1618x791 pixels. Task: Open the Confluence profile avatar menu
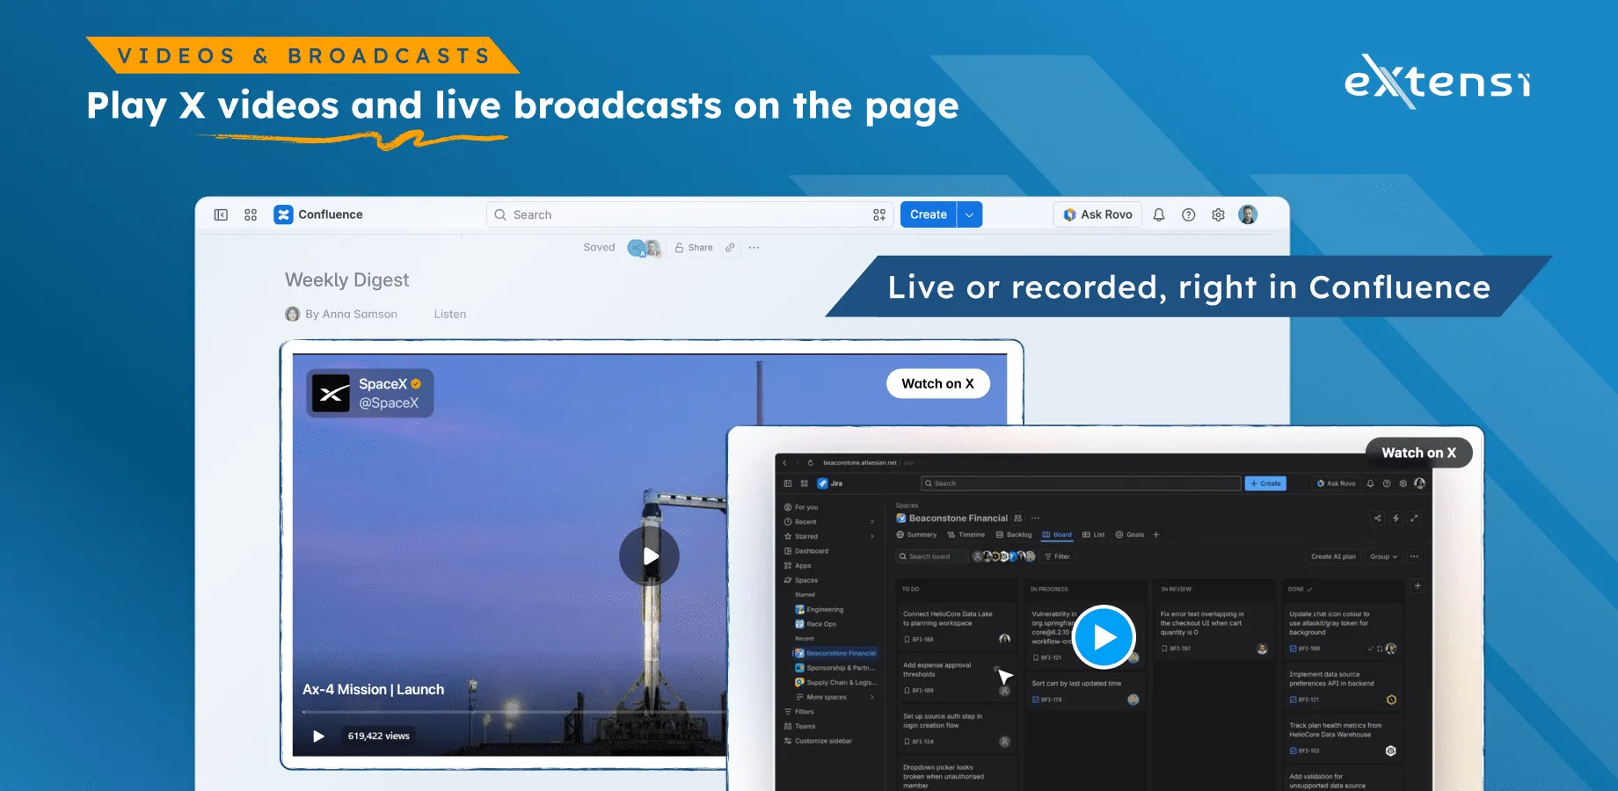click(x=1248, y=214)
